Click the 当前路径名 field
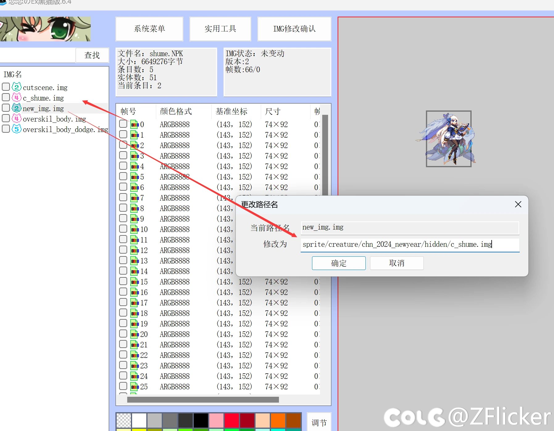Image resolution: width=554 pixels, height=431 pixels. pos(410,228)
